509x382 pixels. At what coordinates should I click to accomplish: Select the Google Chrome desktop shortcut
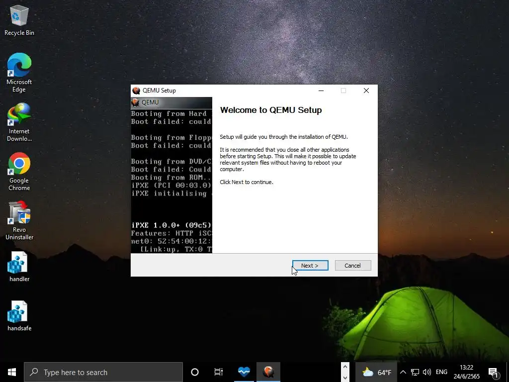19,172
